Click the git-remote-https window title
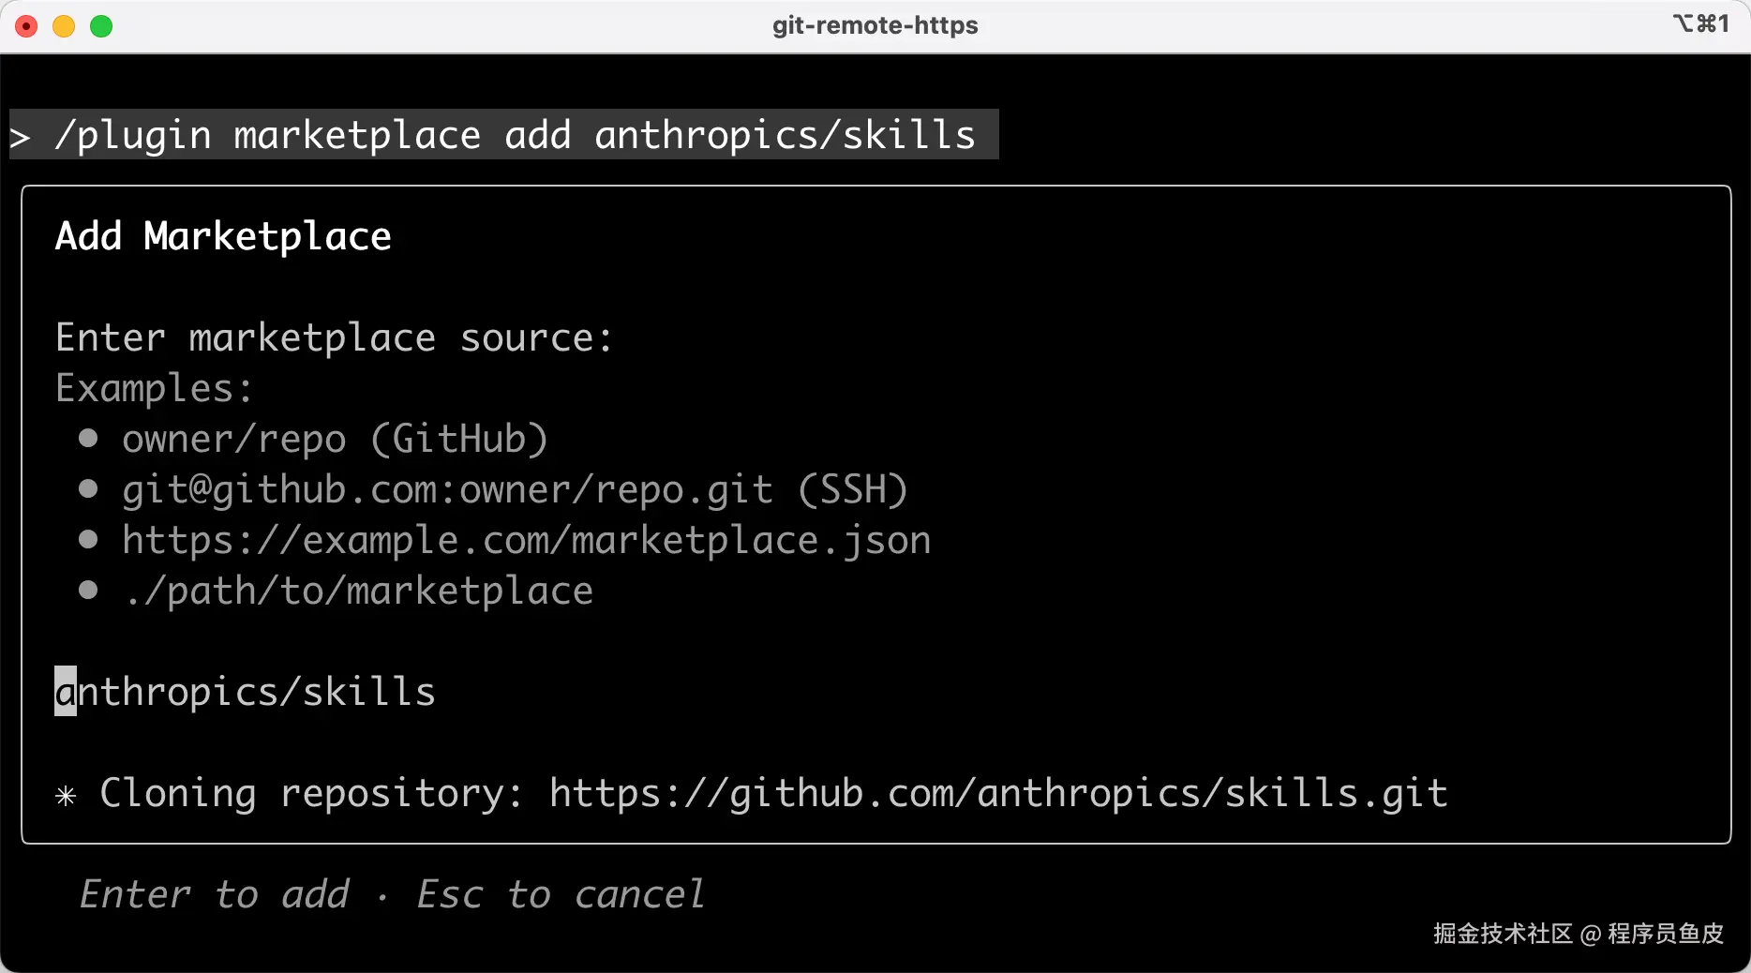The height and width of the screenshot is (973, 1751). (875, 25)
